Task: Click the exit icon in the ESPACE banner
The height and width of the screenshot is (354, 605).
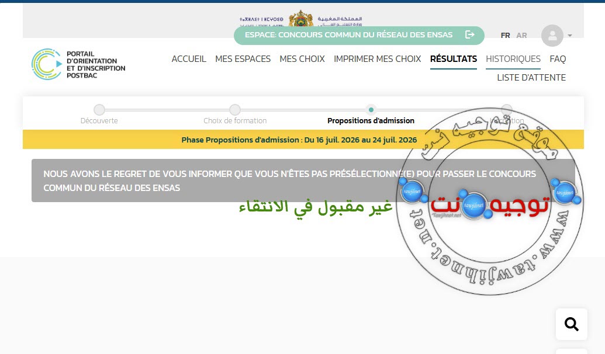Action: (x=469, y=34)
